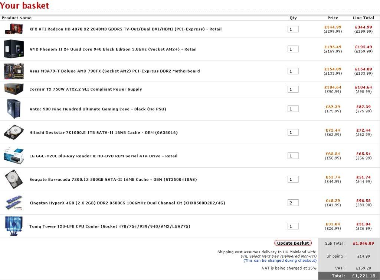Click the £1,221.16 total value
Screen dimensions: 380x280
coord(364,276)
